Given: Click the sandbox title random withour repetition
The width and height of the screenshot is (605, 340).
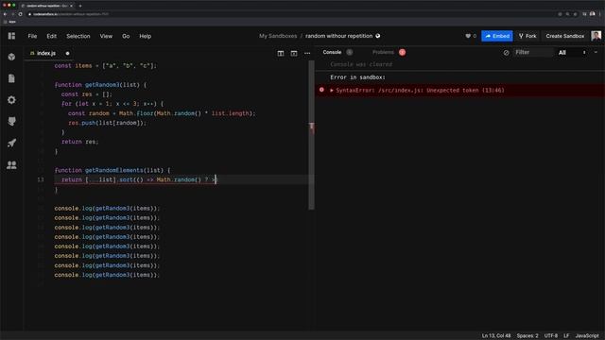Looking at the screenshot, I should tap(338, 36).
